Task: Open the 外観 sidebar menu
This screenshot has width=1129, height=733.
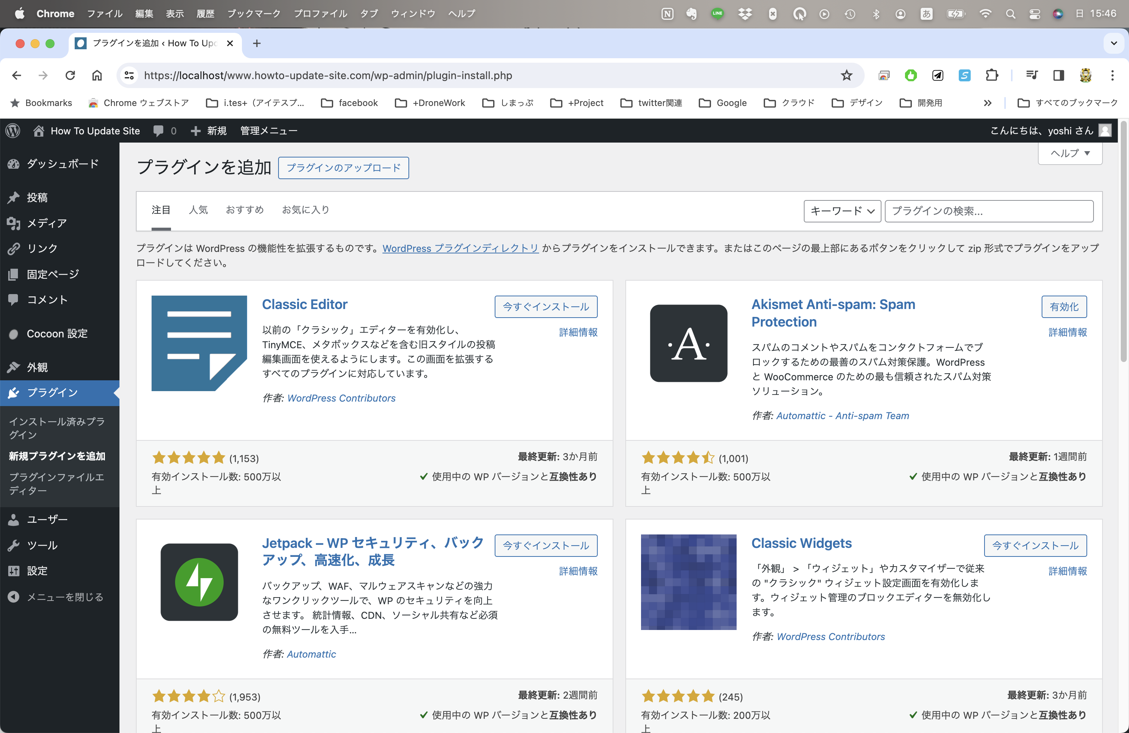Action: [x=60, y=367]
